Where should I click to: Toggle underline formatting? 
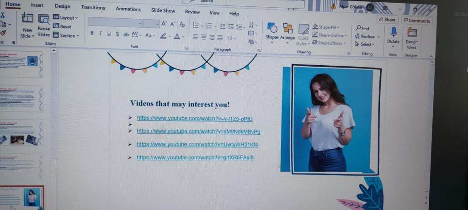point(109,34)
